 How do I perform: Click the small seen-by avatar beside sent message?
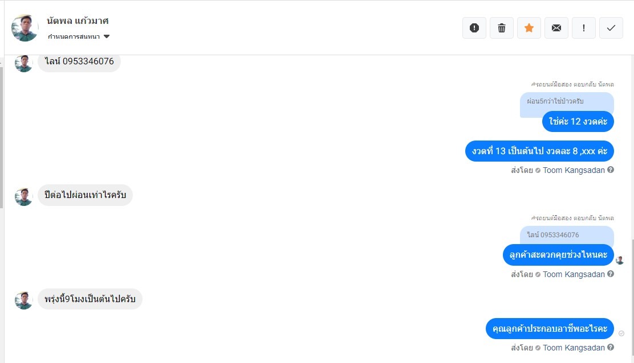[x=620, y=260]
